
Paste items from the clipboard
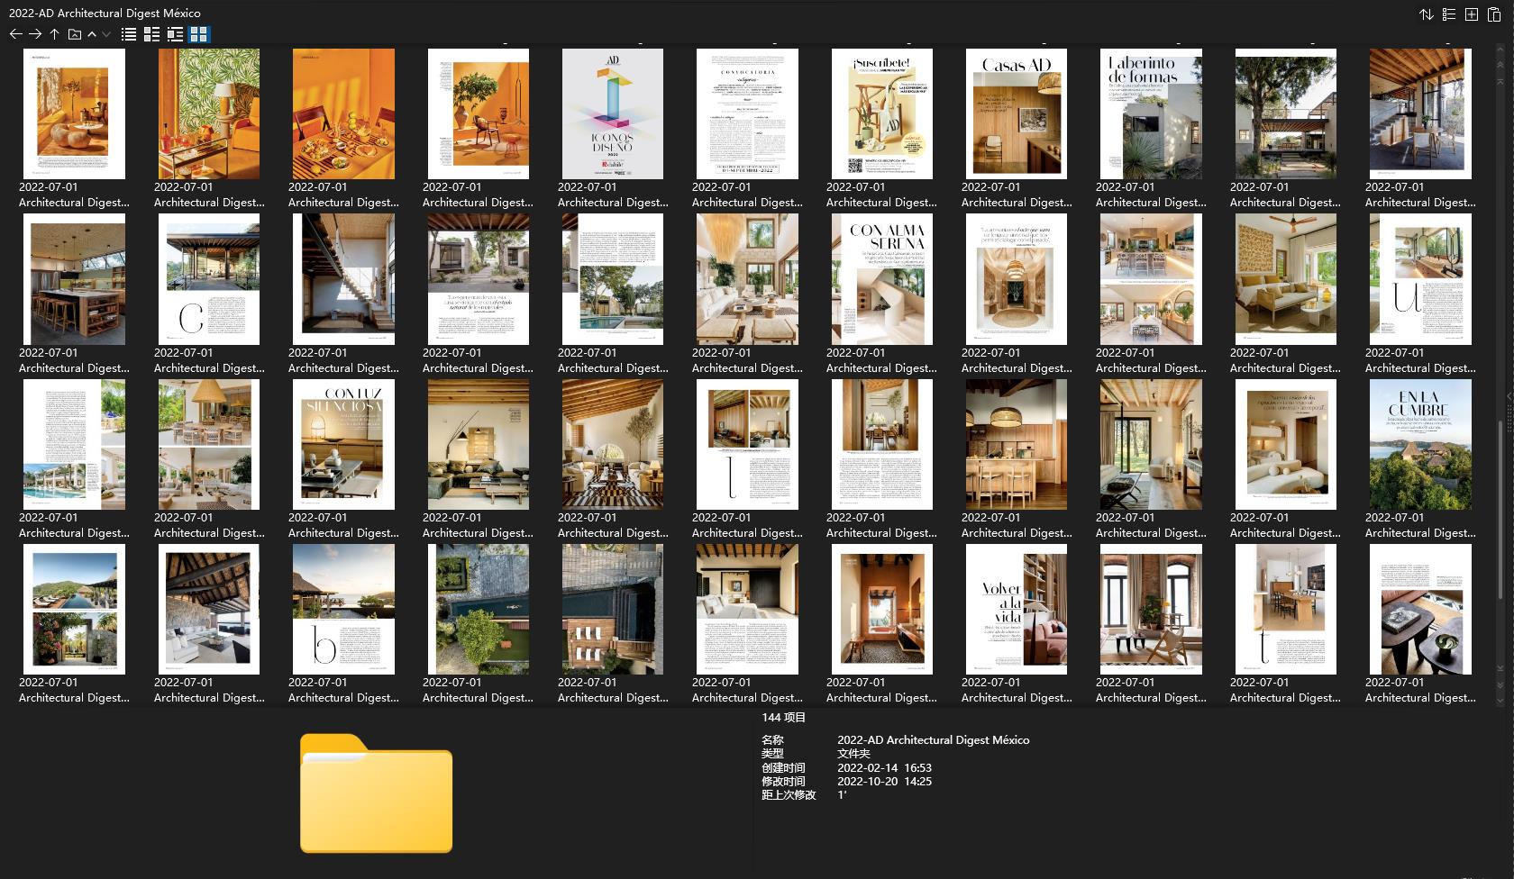tap(1493, 14)
